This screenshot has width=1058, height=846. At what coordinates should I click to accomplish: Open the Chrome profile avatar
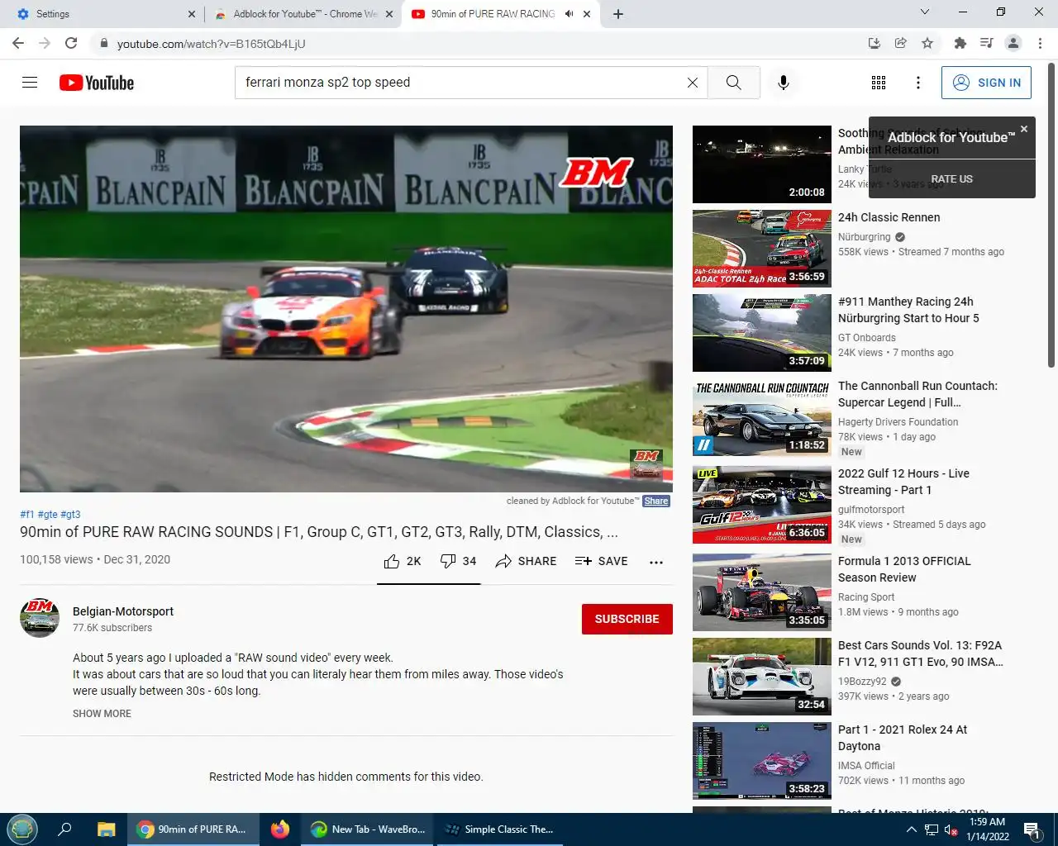(1013, 43)
